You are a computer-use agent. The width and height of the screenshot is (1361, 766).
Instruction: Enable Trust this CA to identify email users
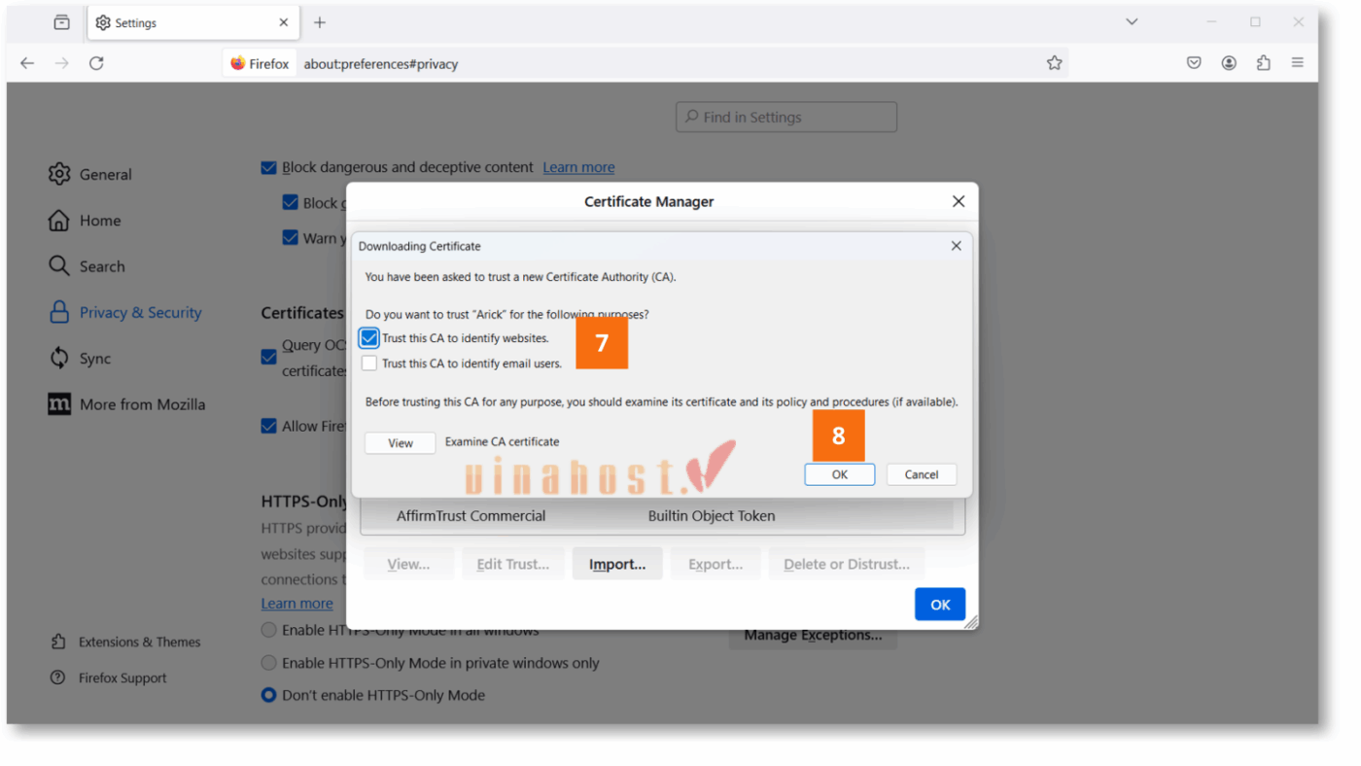369,364
